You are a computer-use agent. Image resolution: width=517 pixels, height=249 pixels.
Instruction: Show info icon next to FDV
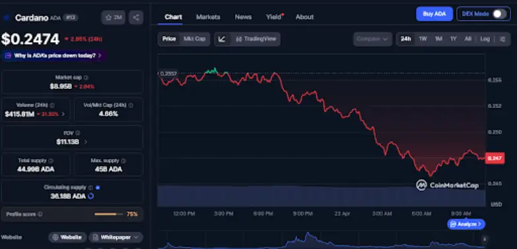77,133
